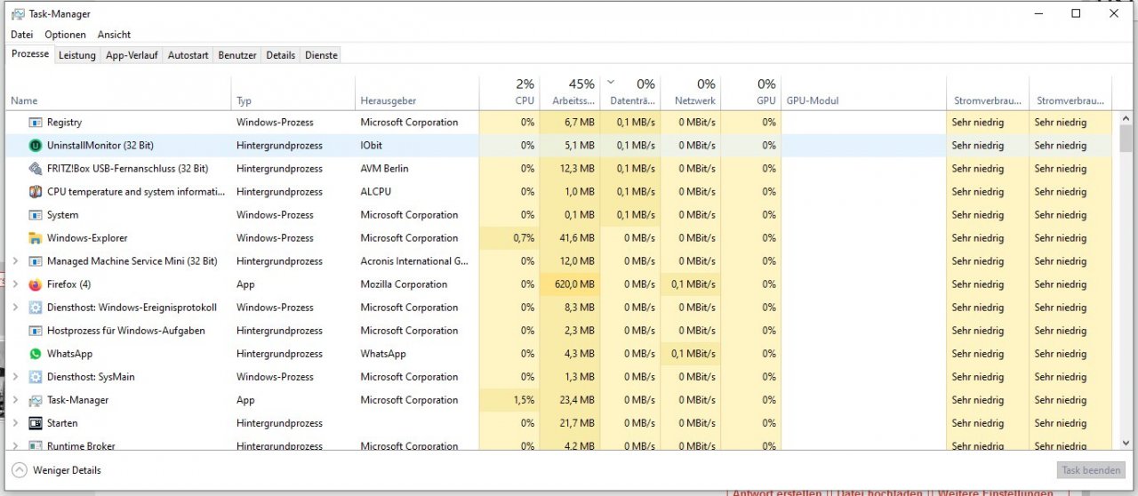
Task: Sort by GPU column header
Action: click(x=750, y=92)
